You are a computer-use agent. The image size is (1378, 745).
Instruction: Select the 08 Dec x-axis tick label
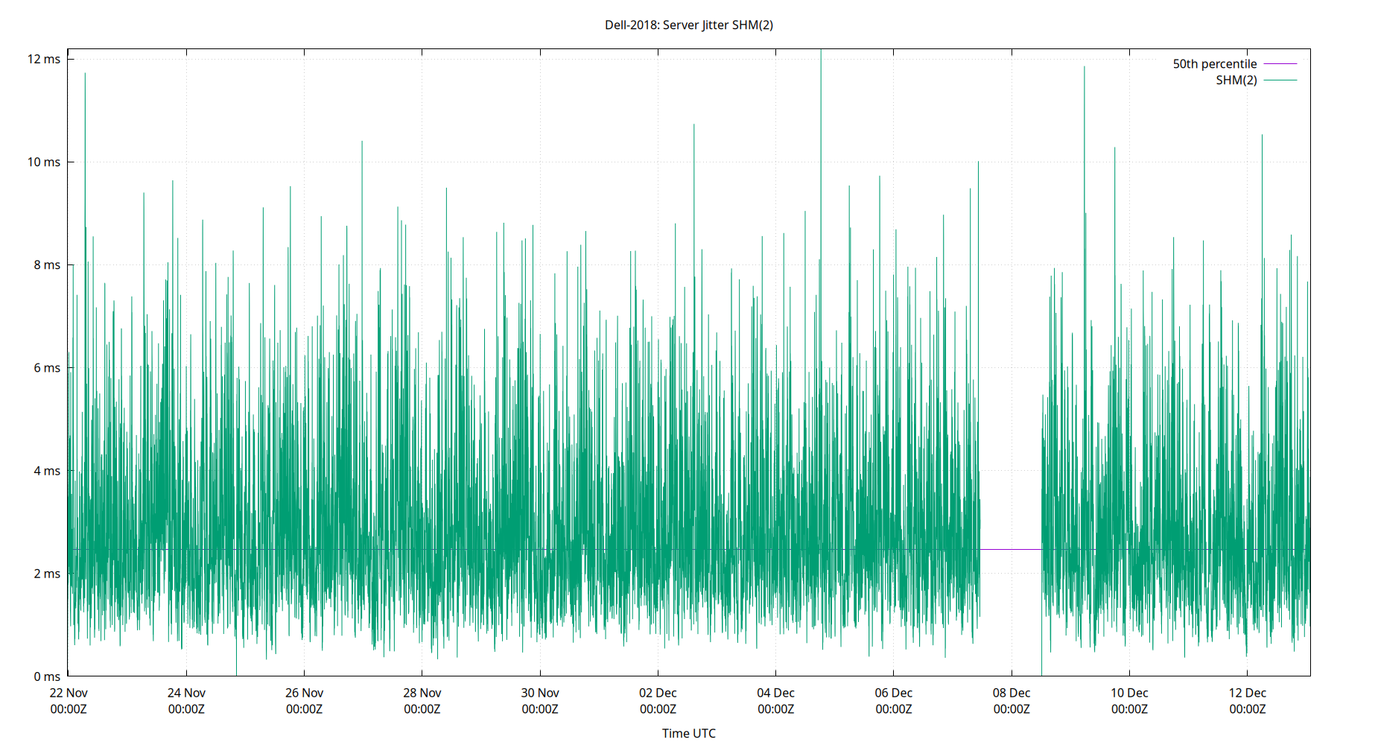coord(1010,692)
